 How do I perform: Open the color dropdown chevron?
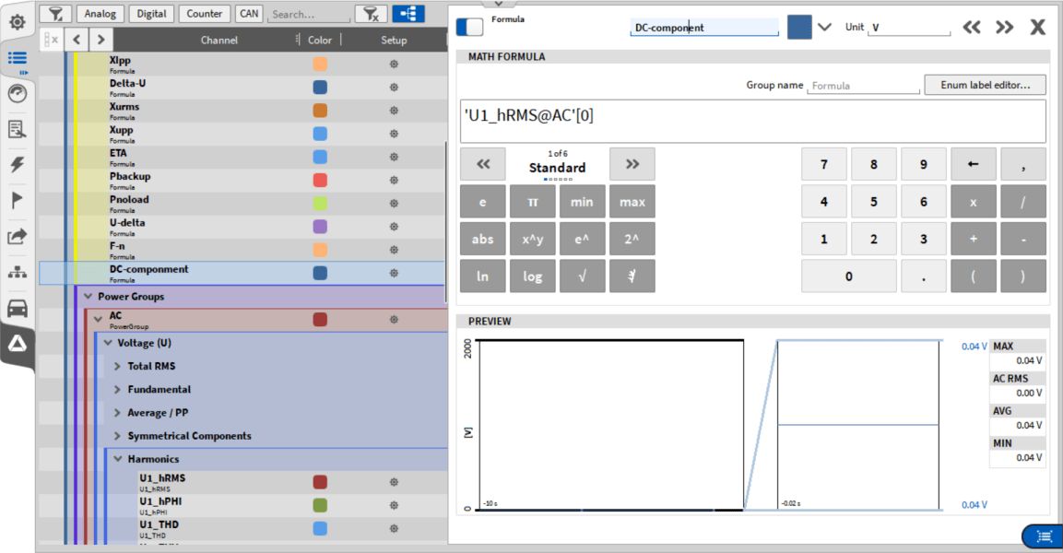click(825, 27)
